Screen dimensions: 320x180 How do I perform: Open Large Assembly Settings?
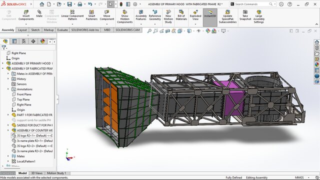click(259, 16)
